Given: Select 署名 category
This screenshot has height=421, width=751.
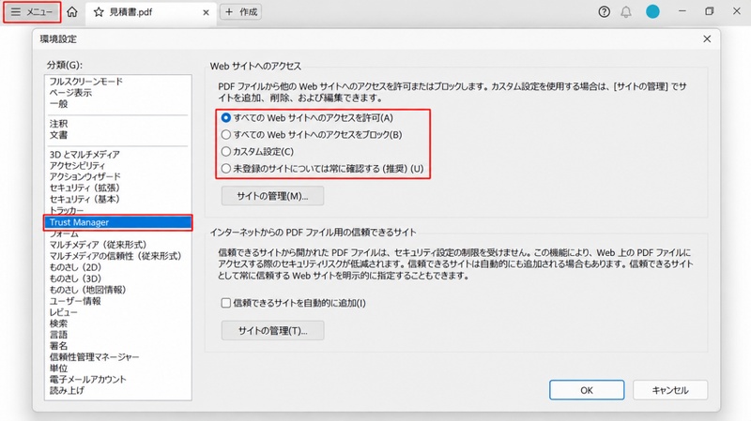Looking at the screenshot, I should tap(59, 345).
